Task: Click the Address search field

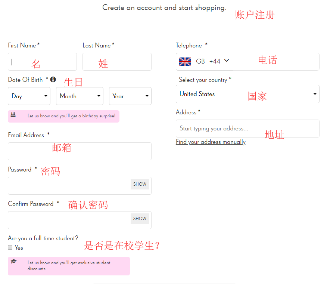Action: [x=247, y=129]
